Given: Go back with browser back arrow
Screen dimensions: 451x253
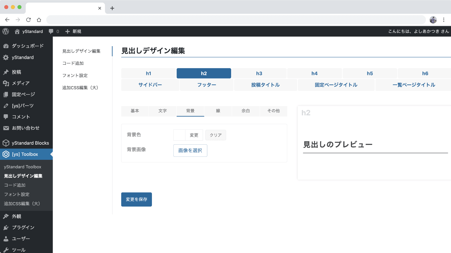Looking at the screenshot, I should click(x=7, y=20).
